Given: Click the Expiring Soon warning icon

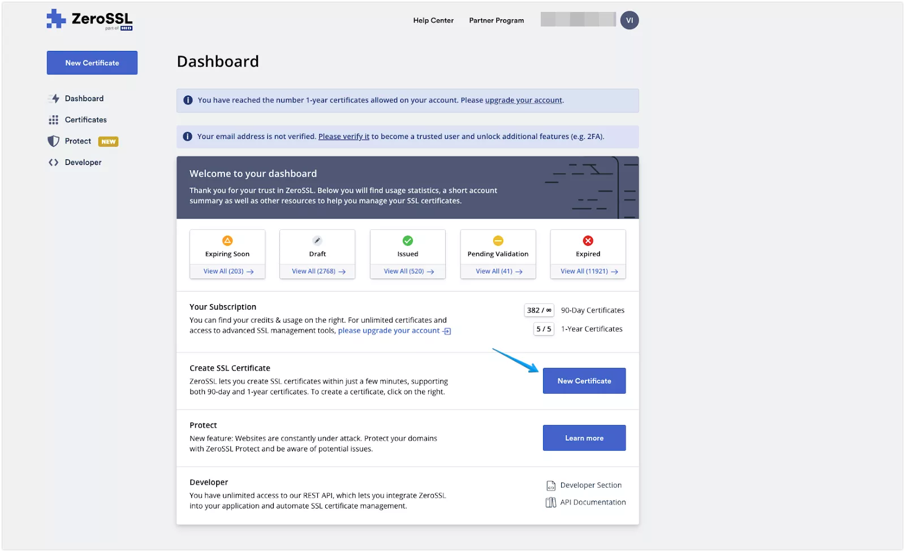Looking at the screenshot, I should coord(227,241).
